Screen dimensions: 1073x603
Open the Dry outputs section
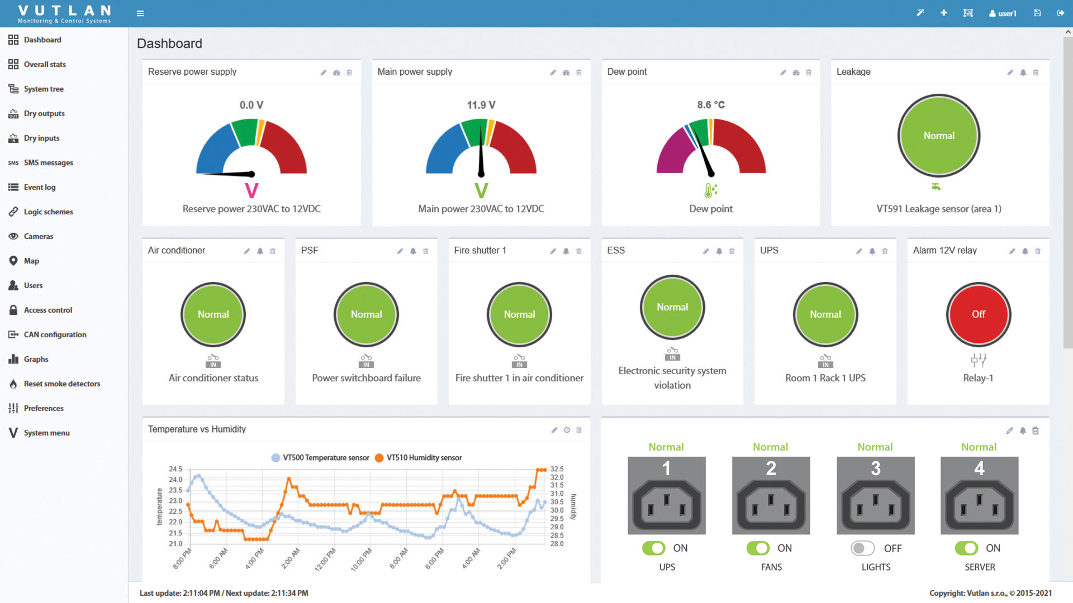tap(43, 113)
